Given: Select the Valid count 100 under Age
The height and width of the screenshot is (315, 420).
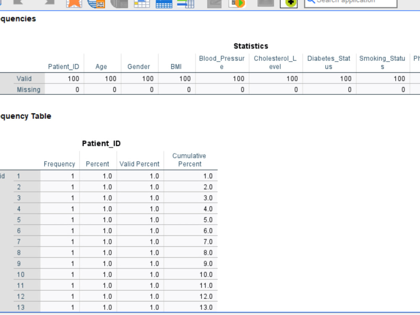Looking at the screenshot, I should [x=110, y=79].
